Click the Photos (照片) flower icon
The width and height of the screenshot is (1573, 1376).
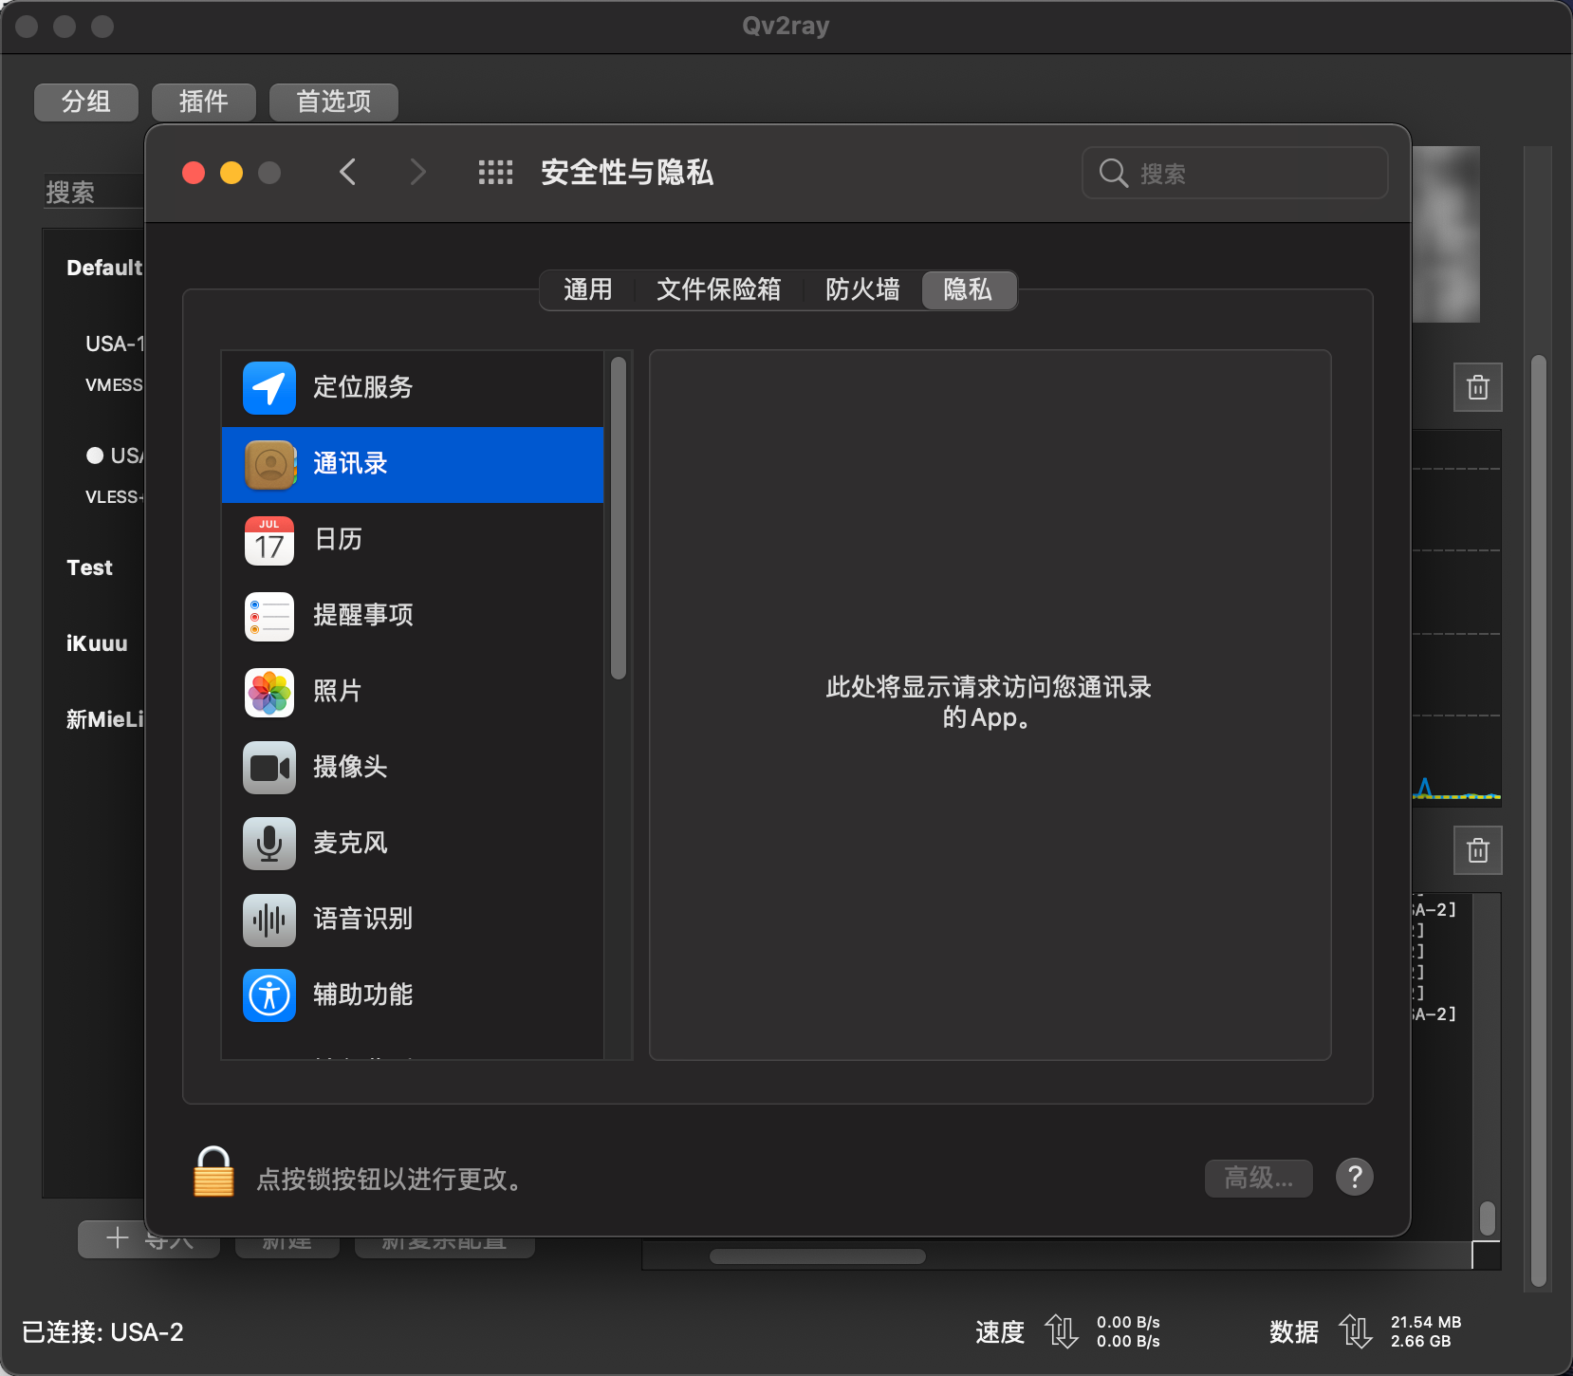(269, 692)
